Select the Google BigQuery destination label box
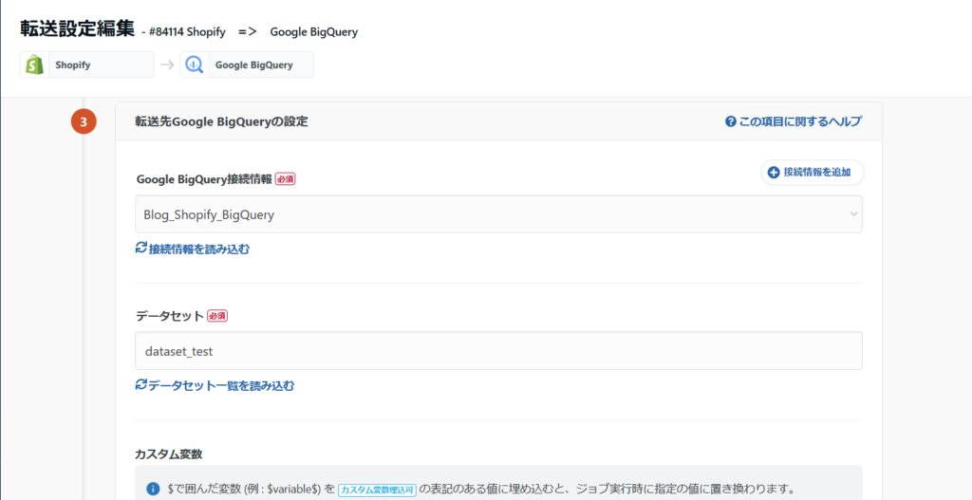This screenshot has width=972, height=500. [260, 65]
